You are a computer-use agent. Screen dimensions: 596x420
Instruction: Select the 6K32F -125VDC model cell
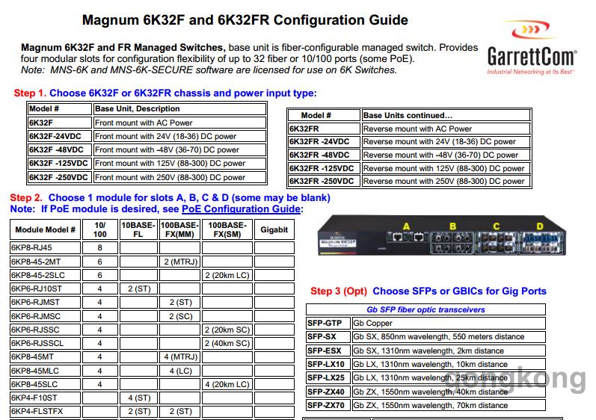(60, 163)
